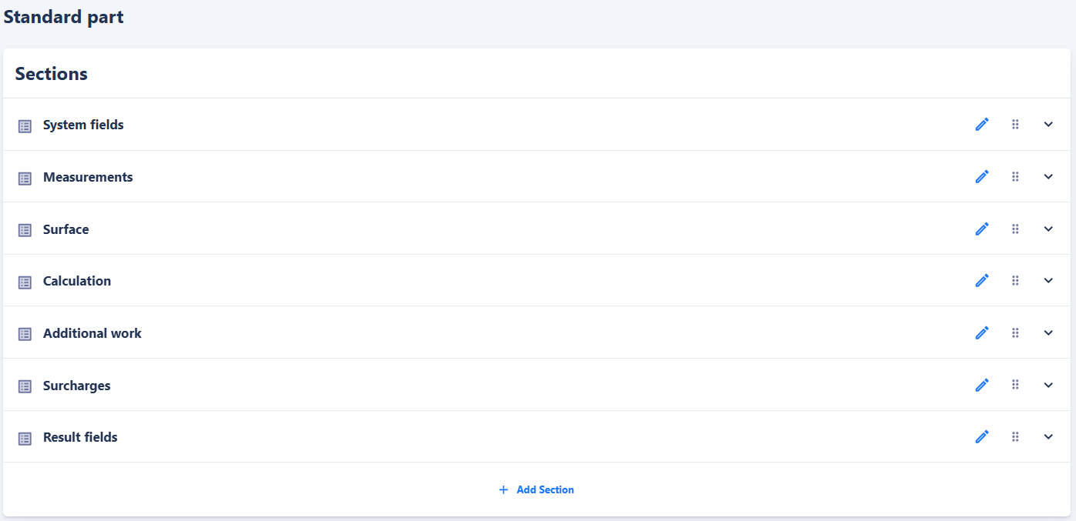Viewport: 1076px width, 521px height.
Task: Click the pencil icon for Measurements
Action: tap(982, 177)
